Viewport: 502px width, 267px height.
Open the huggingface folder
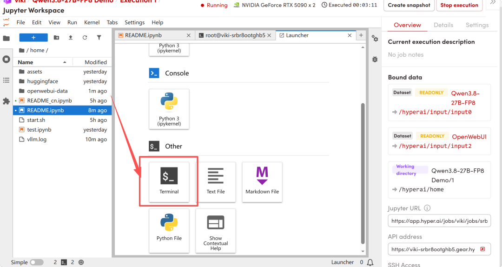(x=62, y=81)
